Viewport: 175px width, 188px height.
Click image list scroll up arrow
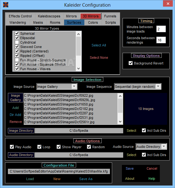pyautogui.click(x=120, y=96)
